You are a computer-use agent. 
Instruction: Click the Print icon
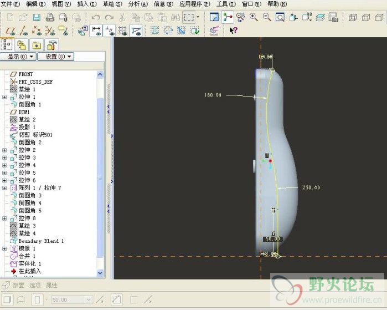pyautogui.click(x=50, y=17)
